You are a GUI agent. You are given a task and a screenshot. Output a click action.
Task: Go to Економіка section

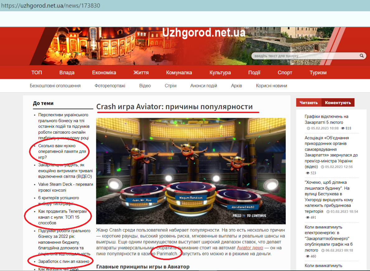[x=104, y=73]
